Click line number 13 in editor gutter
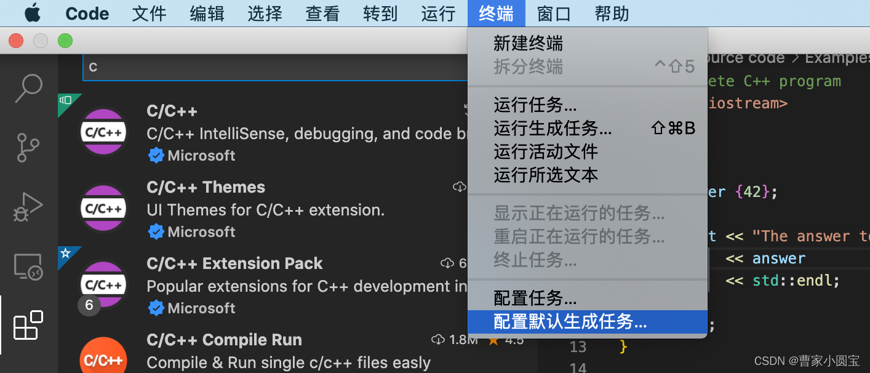 click(578, 347)
